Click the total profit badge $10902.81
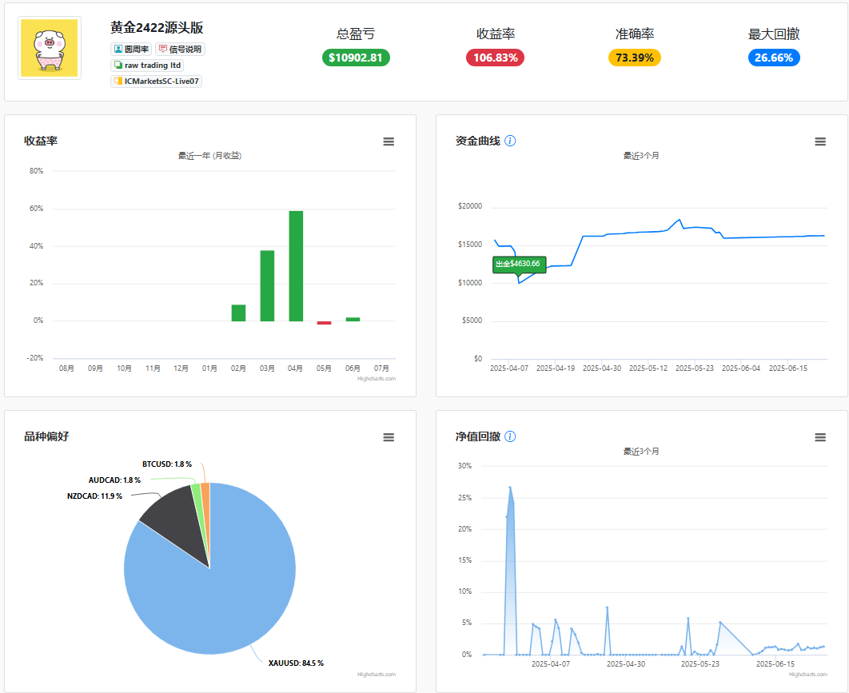Image resolution: width=849 pixels, height=693 pixels. [x=356, y=58]
